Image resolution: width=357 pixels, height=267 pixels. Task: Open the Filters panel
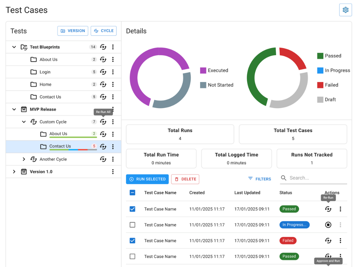pyautogui.click(x=259, y=179)
